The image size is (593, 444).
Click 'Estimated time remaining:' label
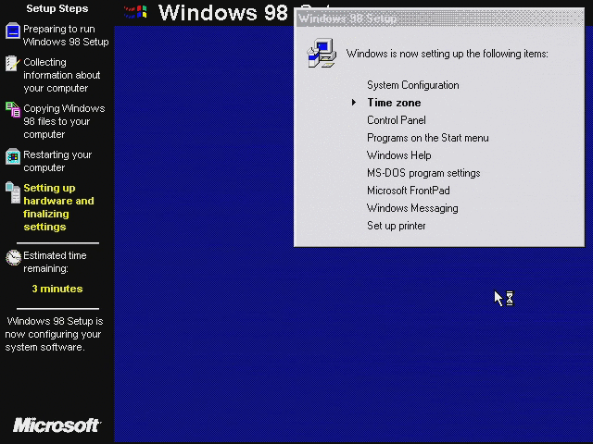(x=55, y=262)
